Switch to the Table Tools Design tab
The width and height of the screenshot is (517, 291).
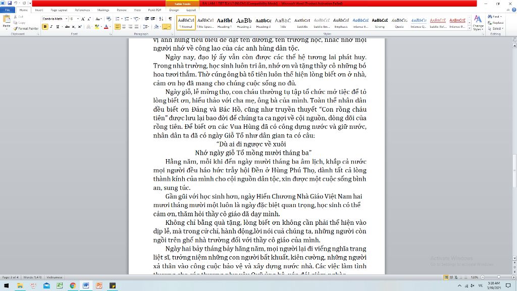[x=174, y=10]
